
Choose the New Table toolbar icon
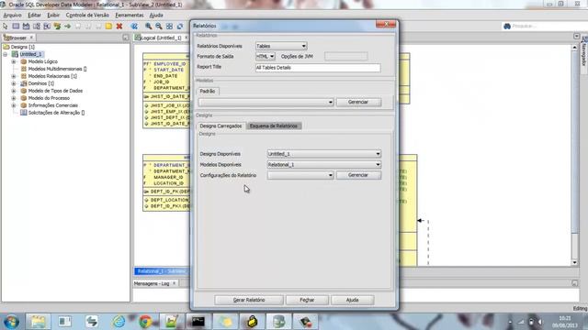(16, 27)
